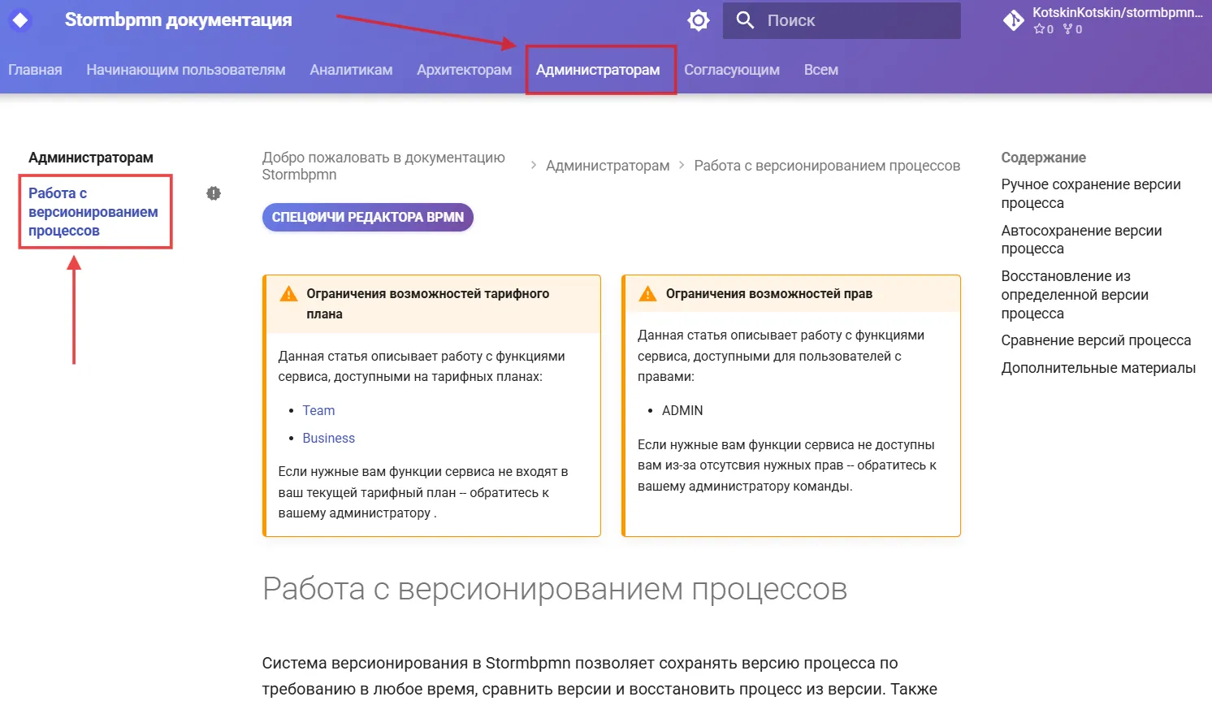Go to Сравнение версий процесса in contents

pyautogui.click(x=1095, y=340)
